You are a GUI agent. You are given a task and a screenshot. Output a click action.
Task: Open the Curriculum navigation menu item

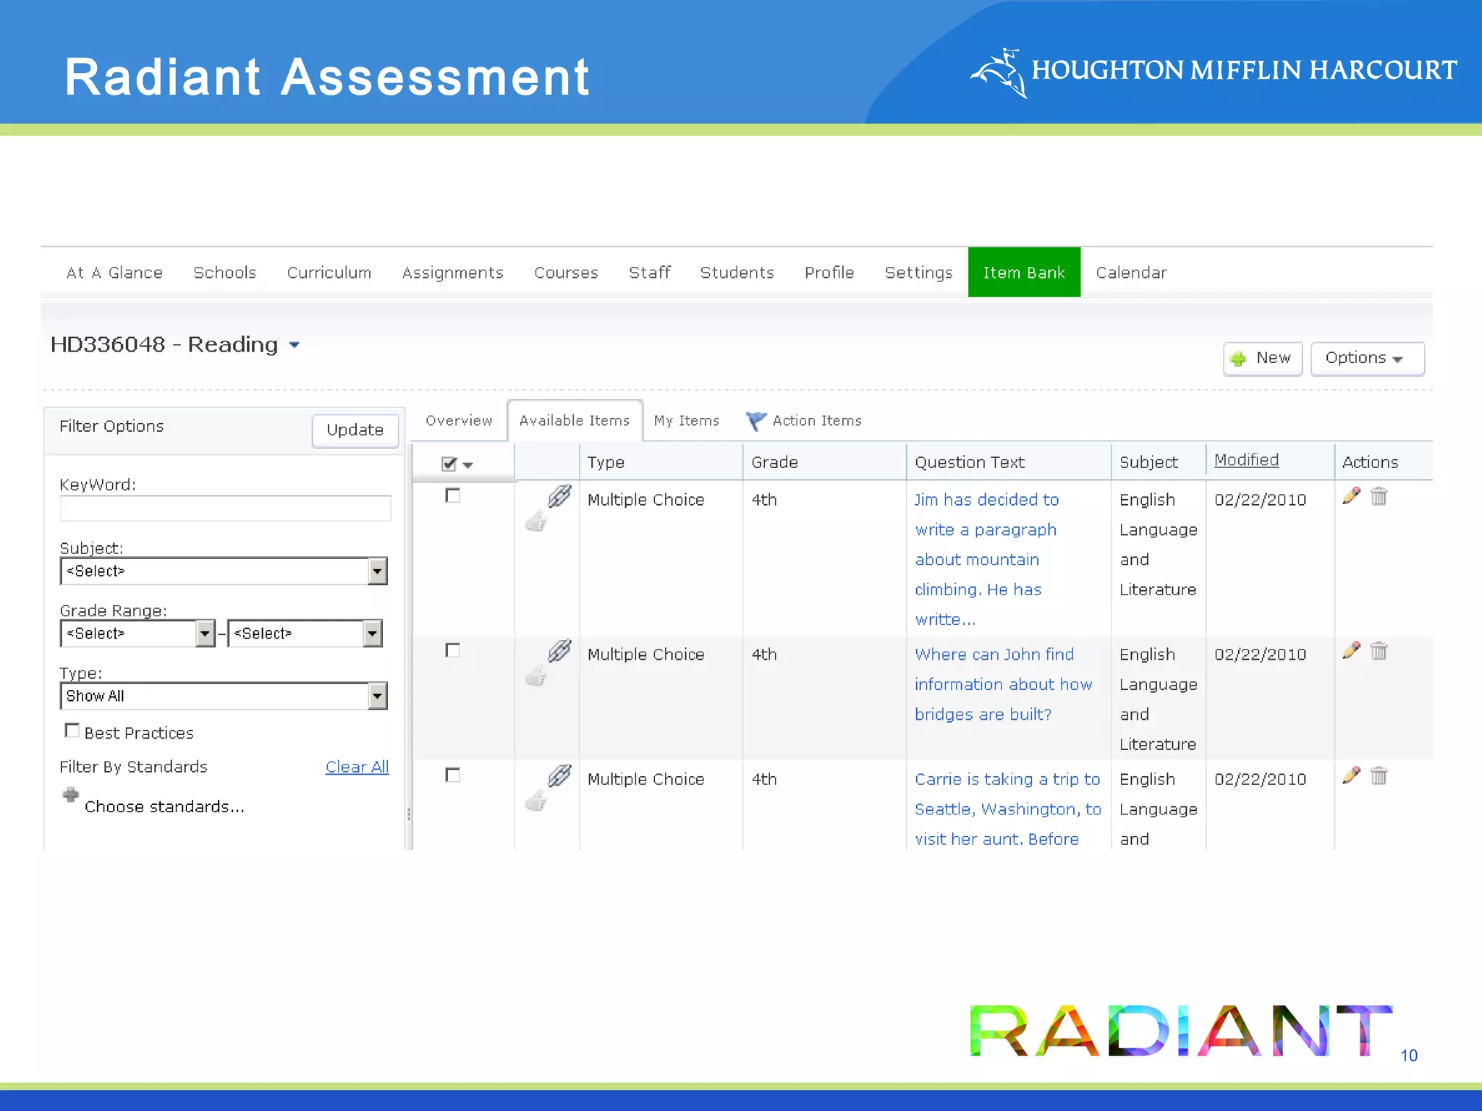pos(329,273)
